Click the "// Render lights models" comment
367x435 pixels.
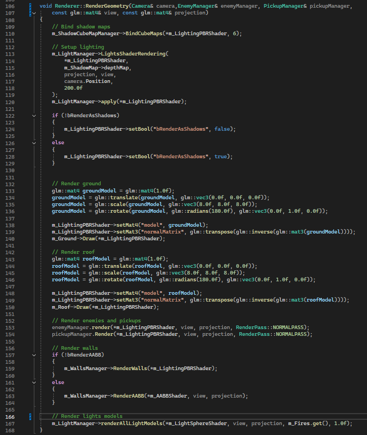[x=87, y=416]
